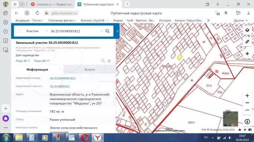254x142 pixels.
Task: Open Каталог Леруа Мерлен bookmark
Action: tap(189, 20)
